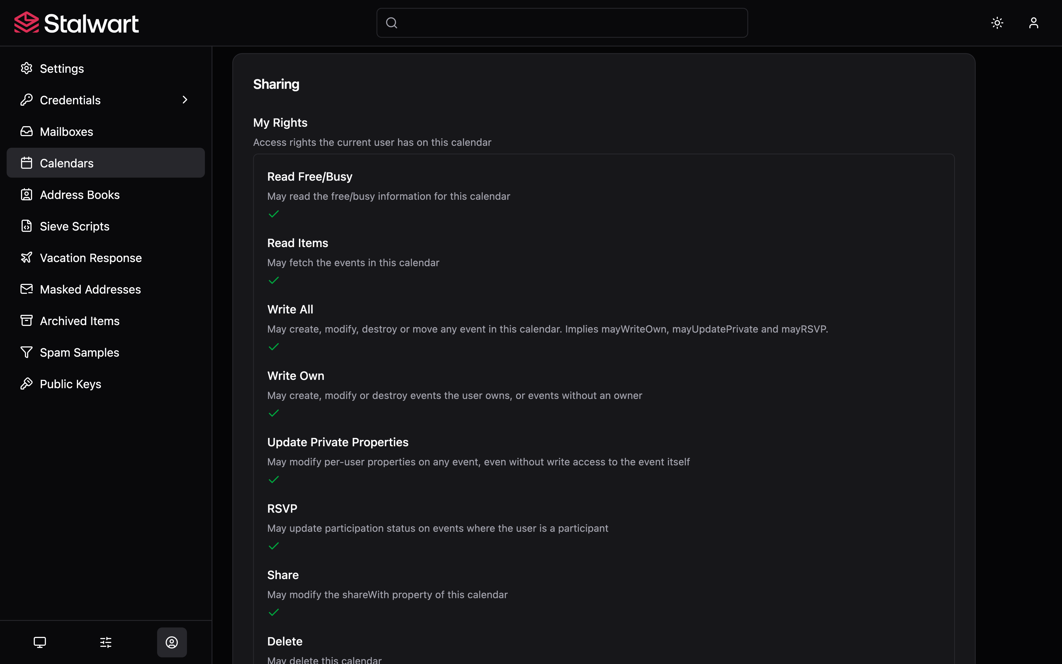The height and width of the screenshot is (664, 1062).
Task: Click the Masked Addresses envelope icon
Action: tap(26, 289)
